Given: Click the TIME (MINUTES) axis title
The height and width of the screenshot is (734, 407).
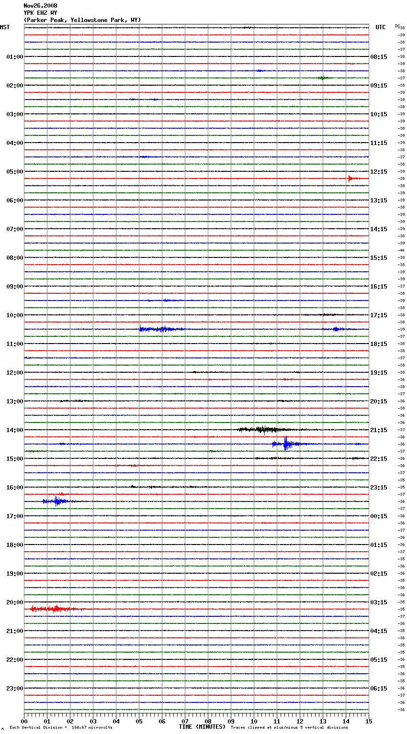Looking at the screenshot, I should [x=202, y=727].
